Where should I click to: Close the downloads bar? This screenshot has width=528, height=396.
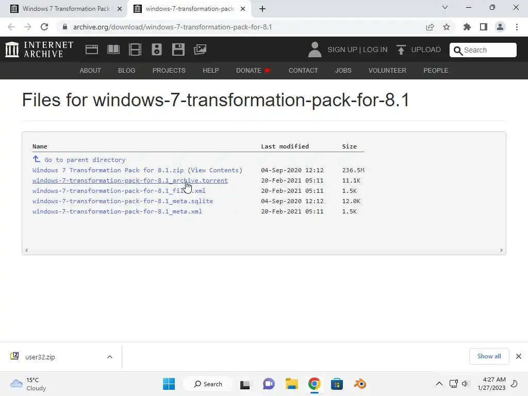point(519,356)
